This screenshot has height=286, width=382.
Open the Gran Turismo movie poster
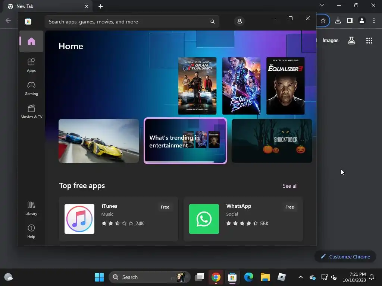click(197, 86)
